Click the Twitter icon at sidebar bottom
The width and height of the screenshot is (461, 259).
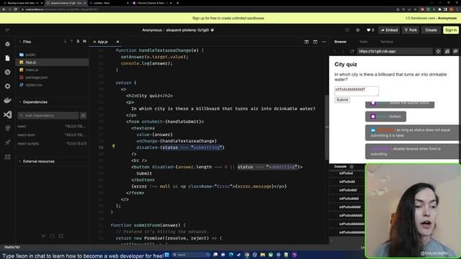click(x=43, y=236)
